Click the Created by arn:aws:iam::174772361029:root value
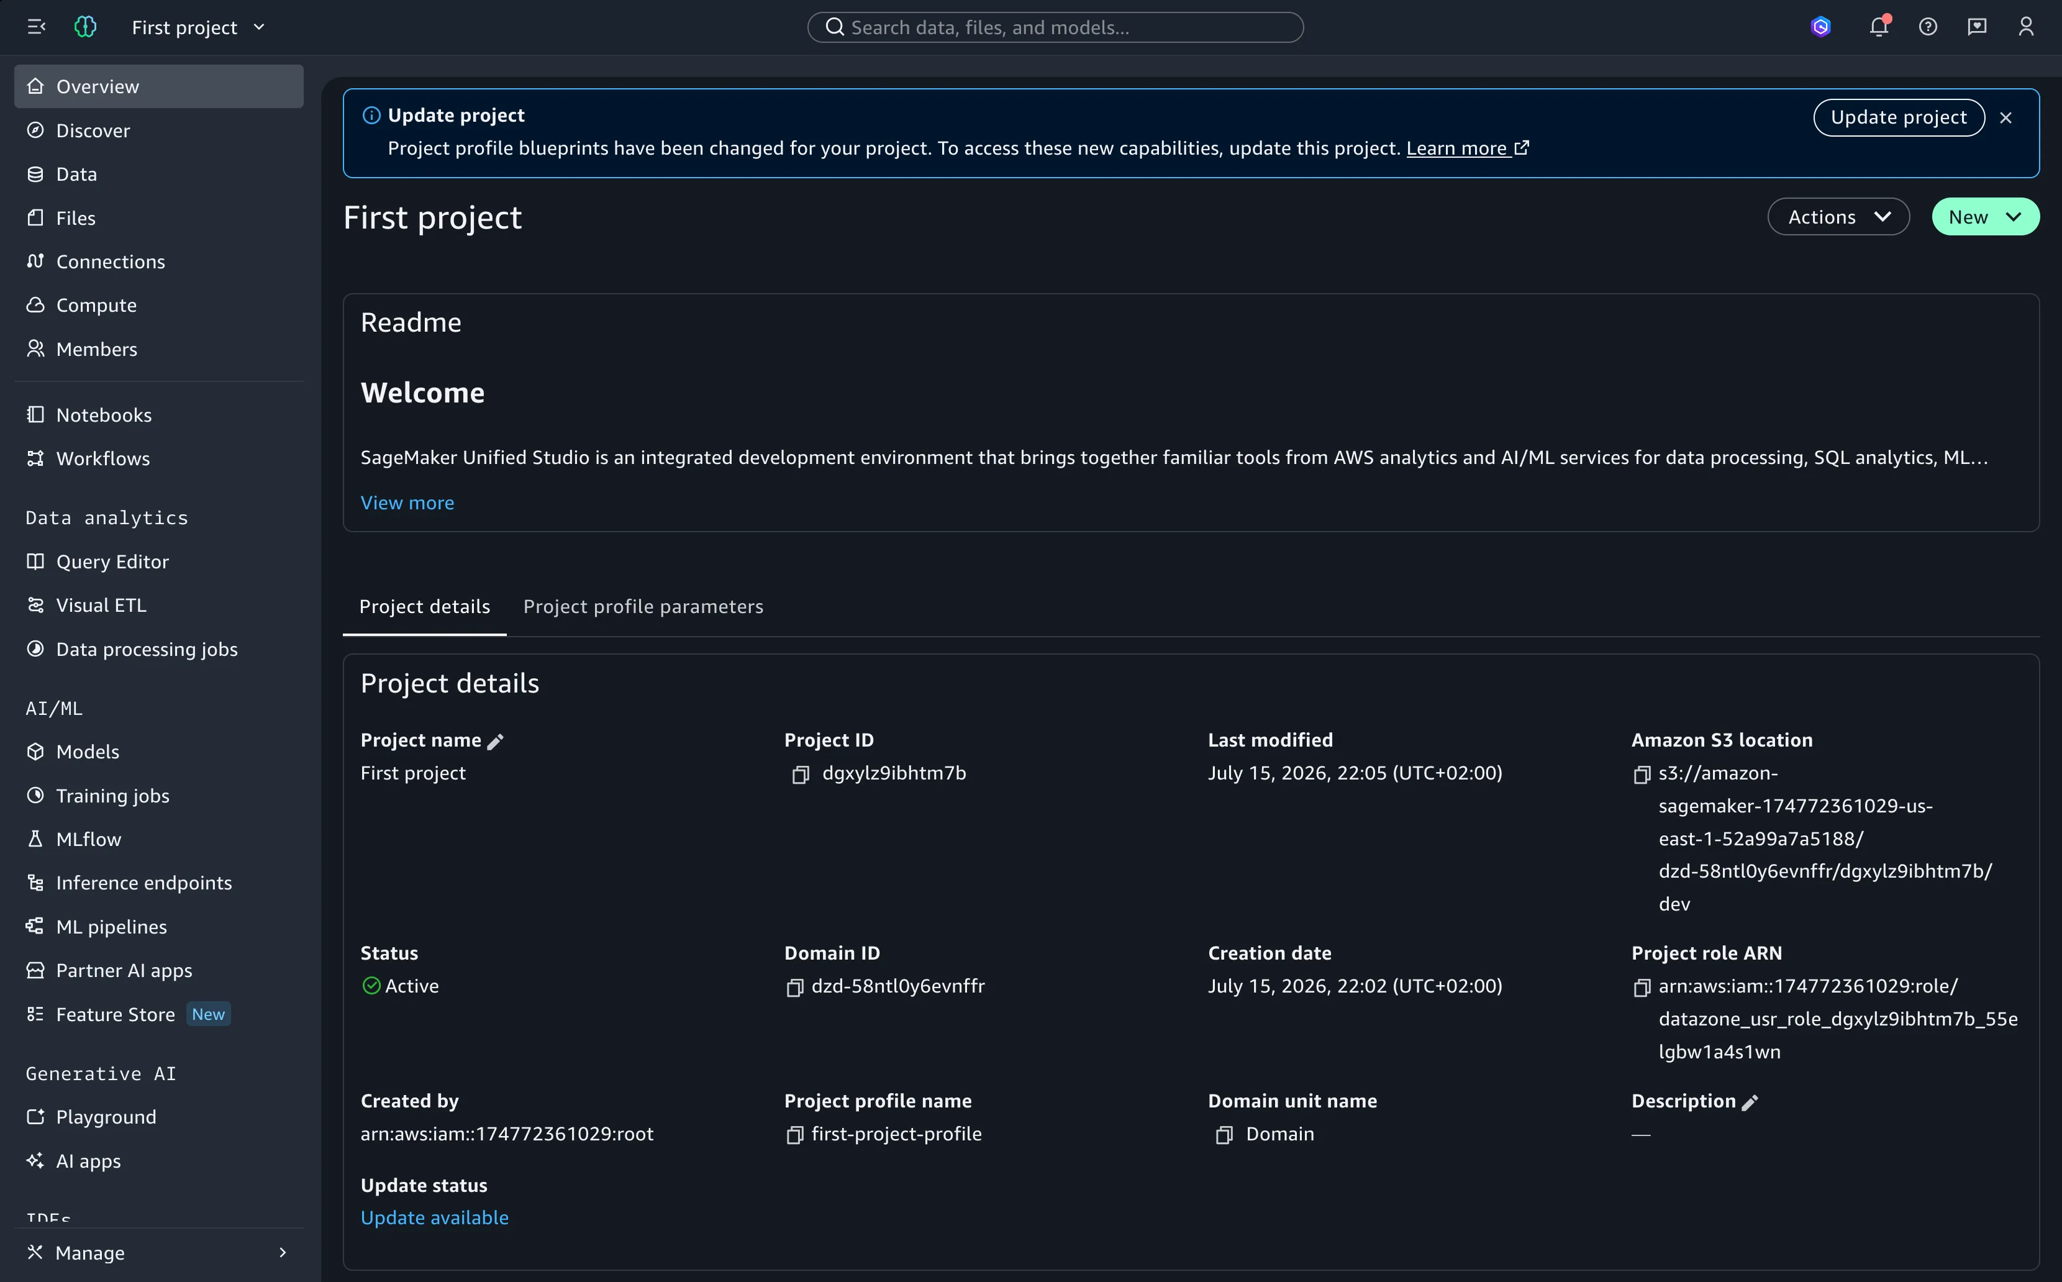 point(507,1134)
